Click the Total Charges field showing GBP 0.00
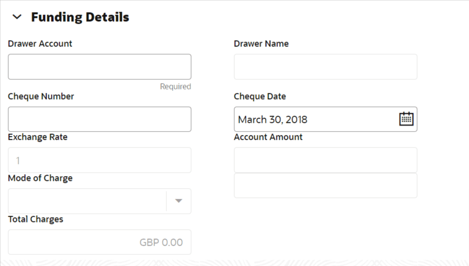 click(99, 242)
